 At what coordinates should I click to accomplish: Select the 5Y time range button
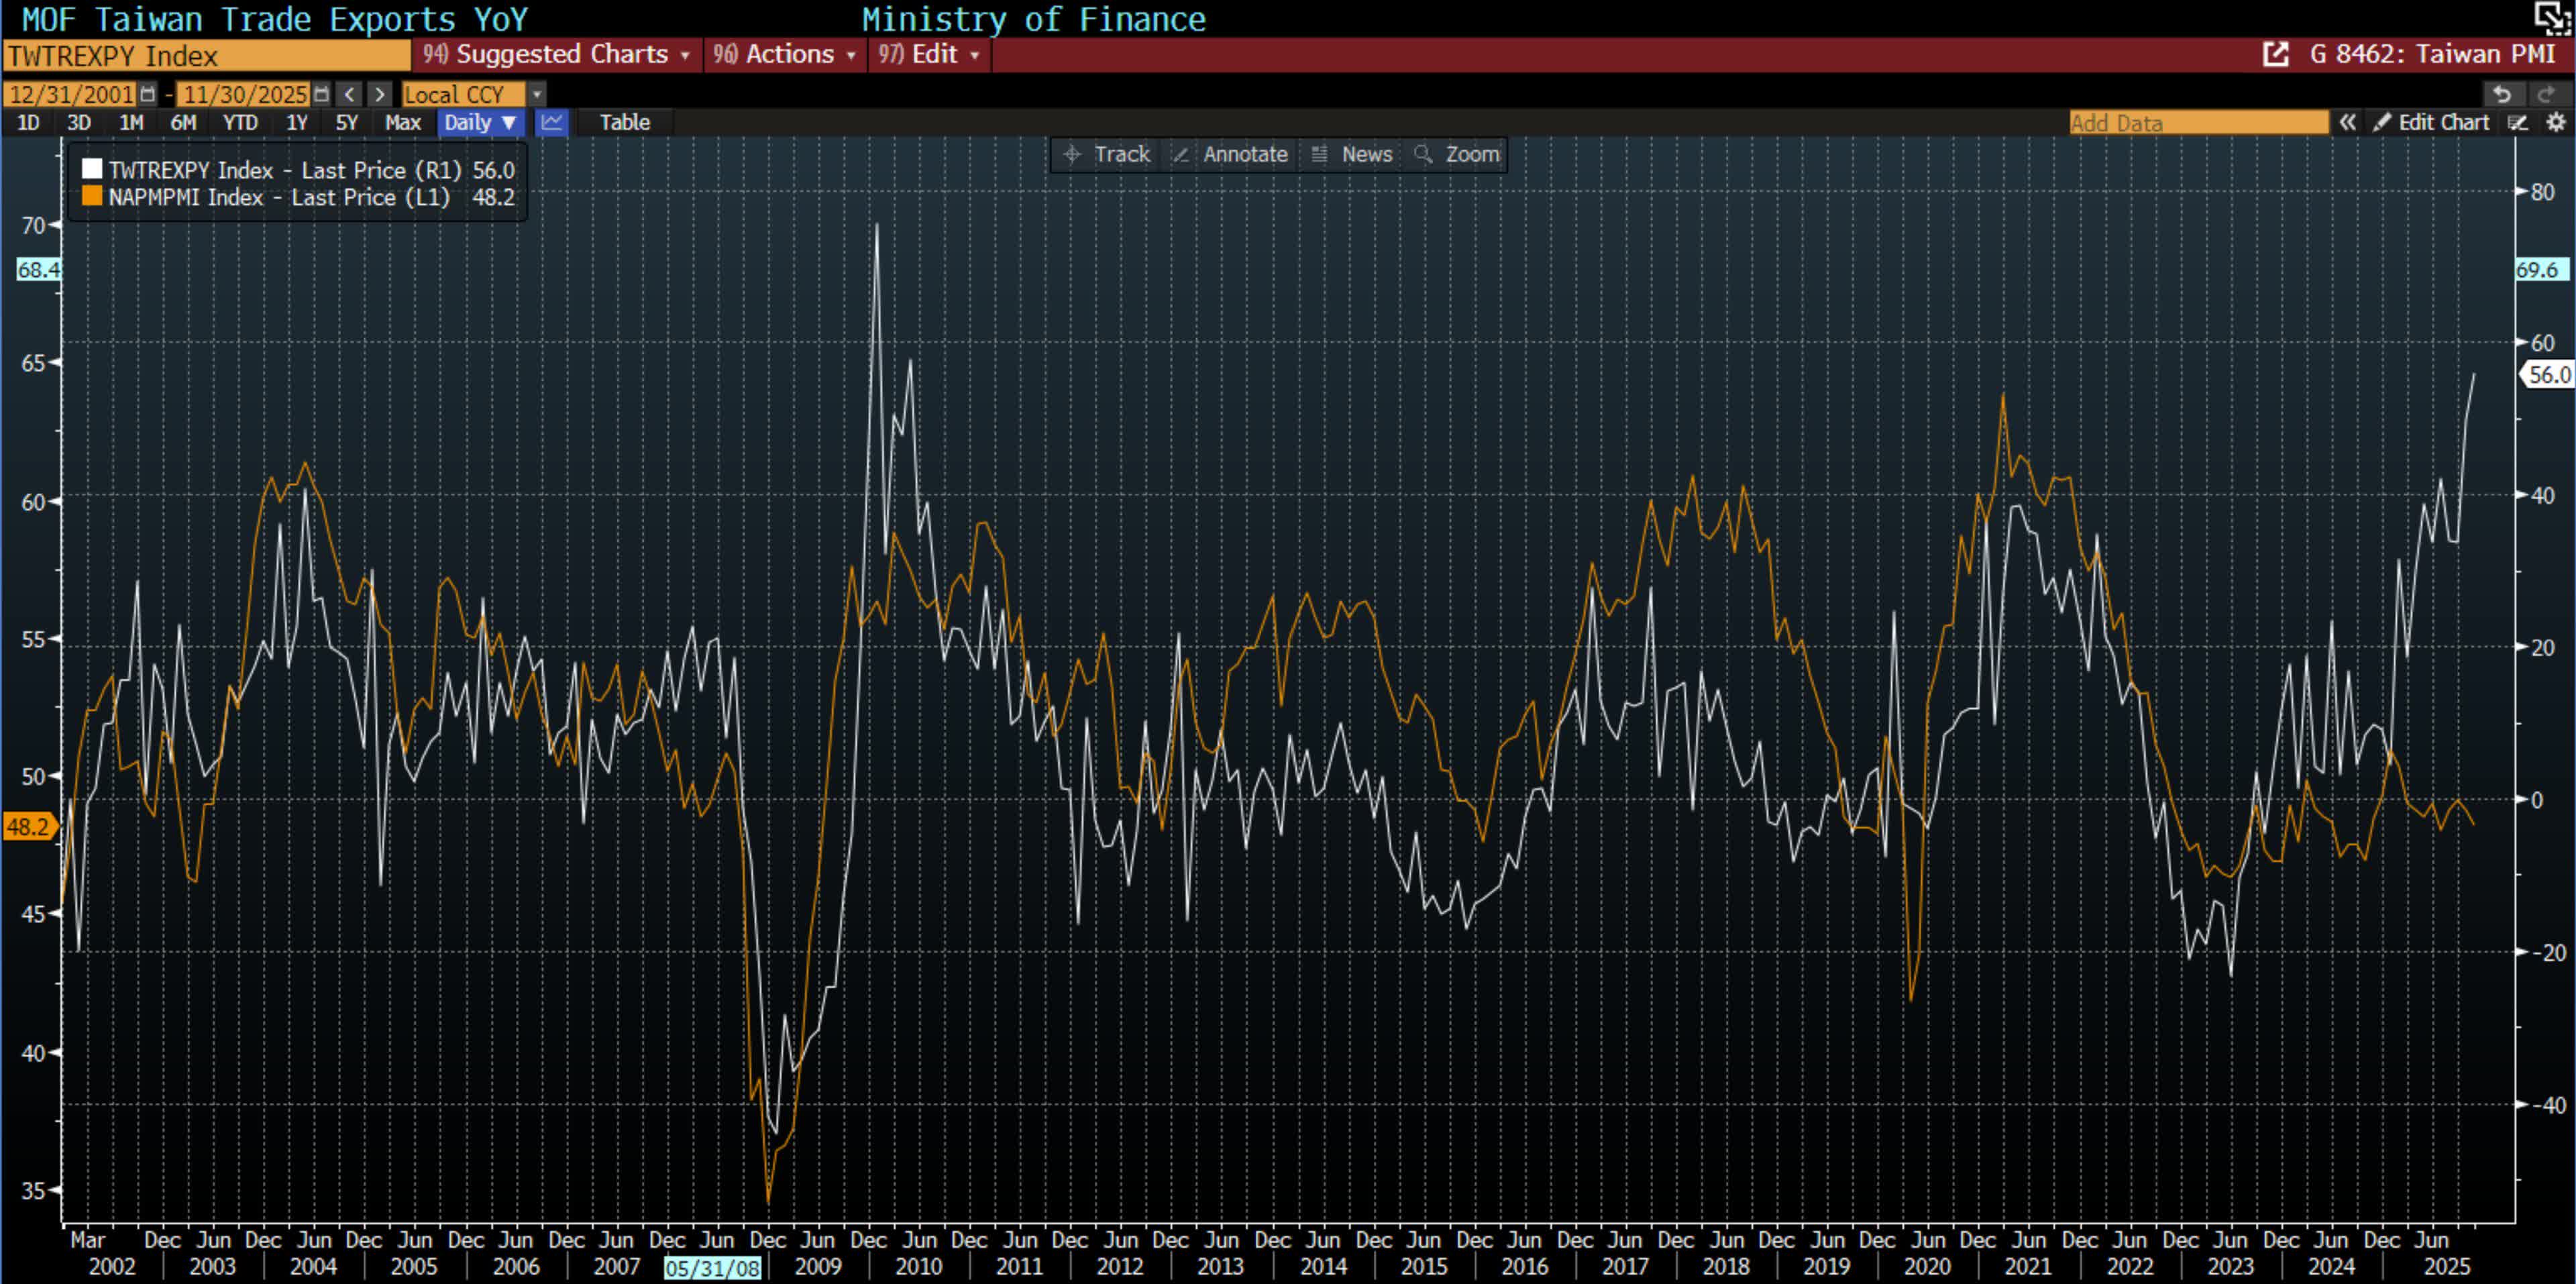(346, 122)
